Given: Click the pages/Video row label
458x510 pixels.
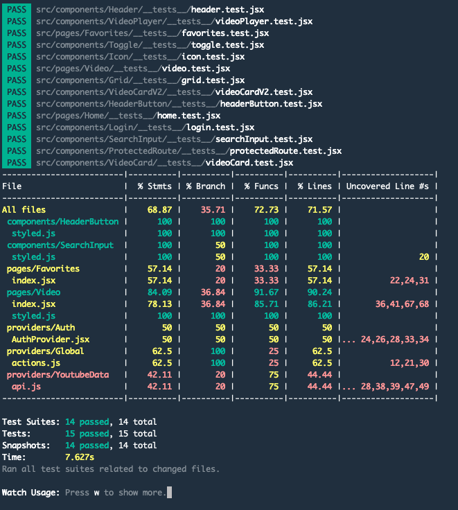Looking at the screenshot, I should 33,292.
